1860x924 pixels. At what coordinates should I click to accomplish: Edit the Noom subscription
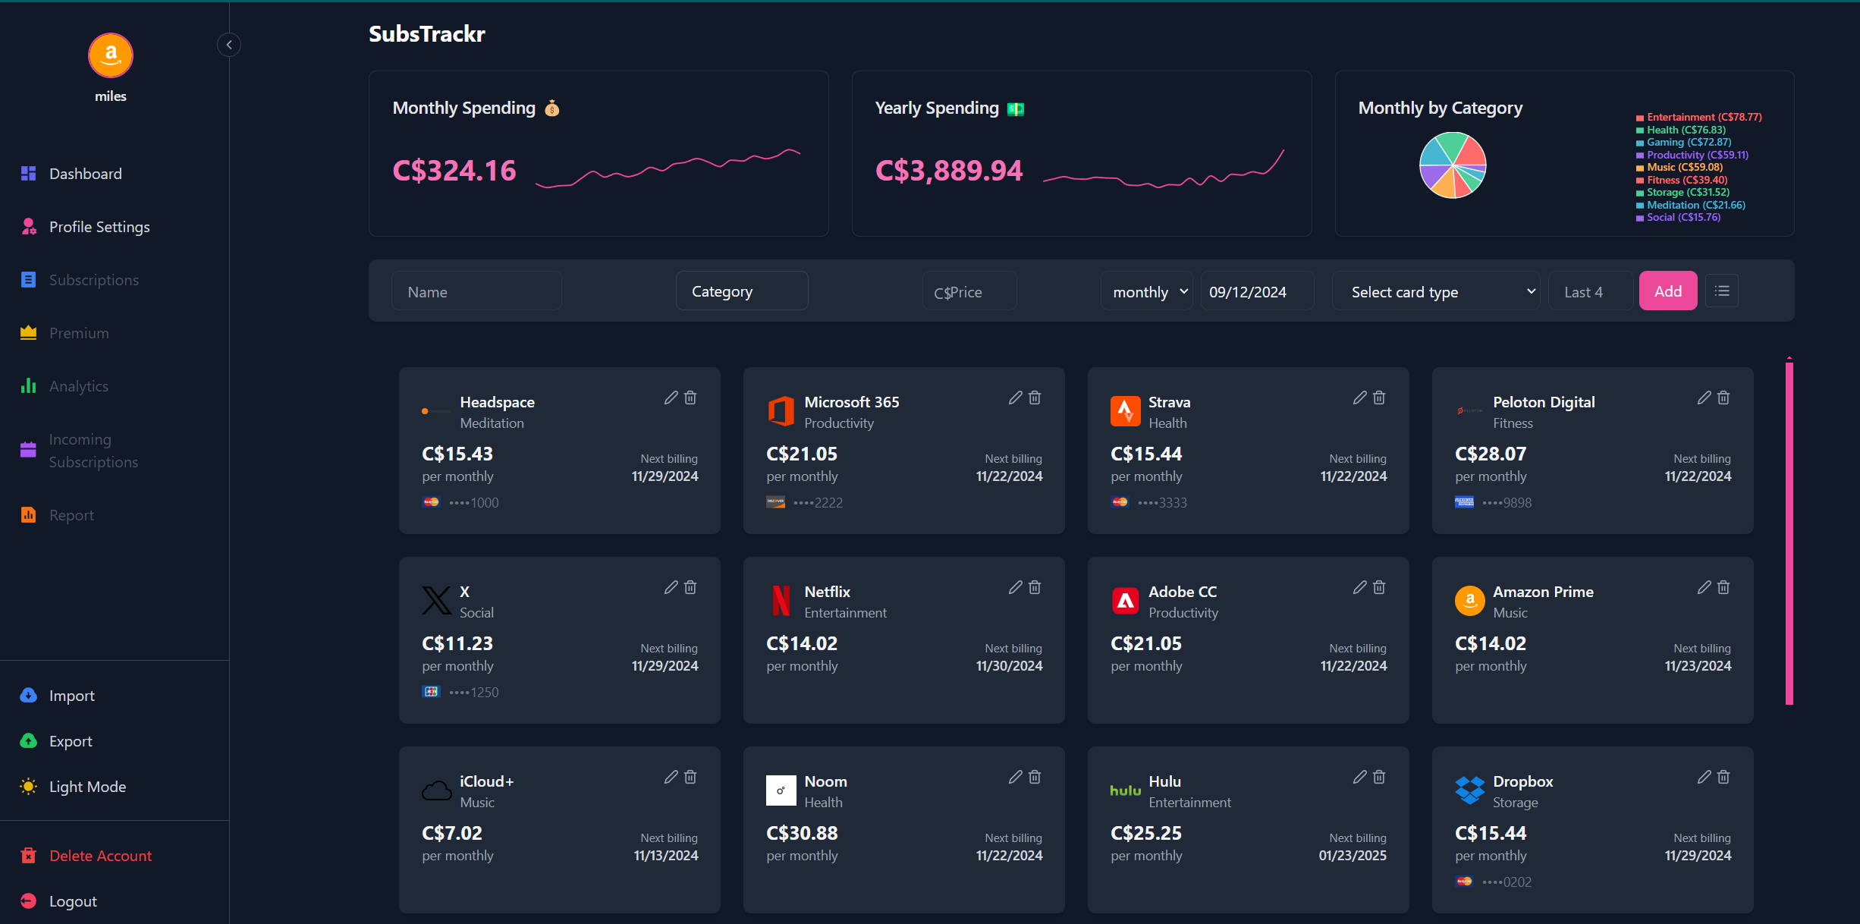(x=1016, y=777)
